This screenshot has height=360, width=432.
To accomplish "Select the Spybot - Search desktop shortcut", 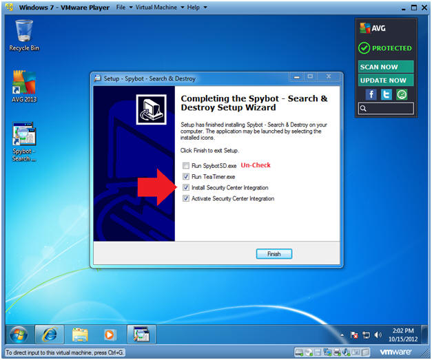I will 24,142.
